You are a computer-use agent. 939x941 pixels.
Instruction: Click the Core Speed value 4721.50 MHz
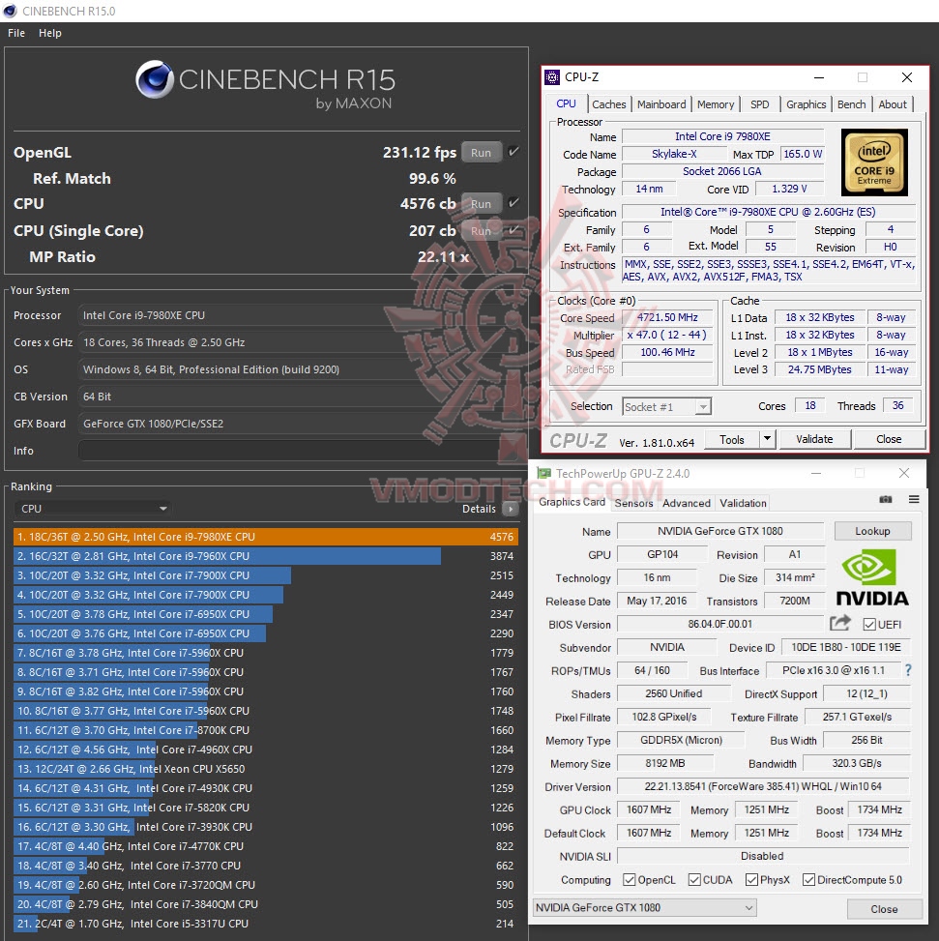[667, 317]
